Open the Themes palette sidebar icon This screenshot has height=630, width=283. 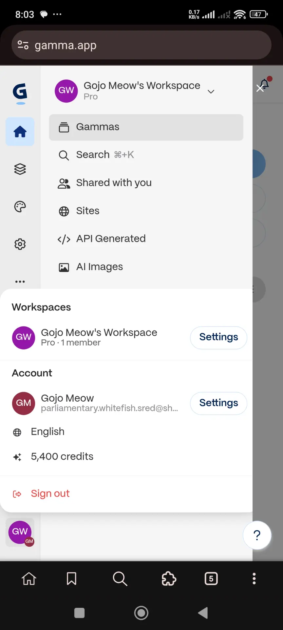(20, 207)
